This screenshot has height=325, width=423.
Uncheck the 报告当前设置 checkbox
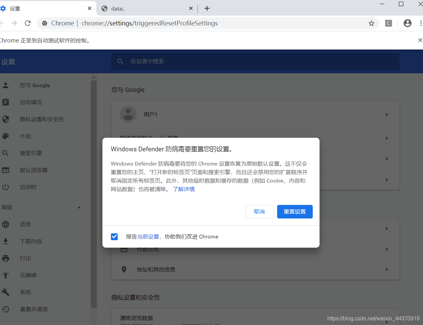coord(114,236)
